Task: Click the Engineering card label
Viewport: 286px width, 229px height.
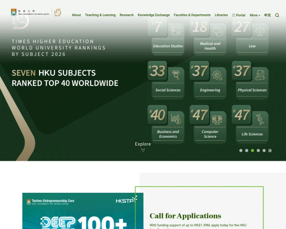Action: [210, 90]
